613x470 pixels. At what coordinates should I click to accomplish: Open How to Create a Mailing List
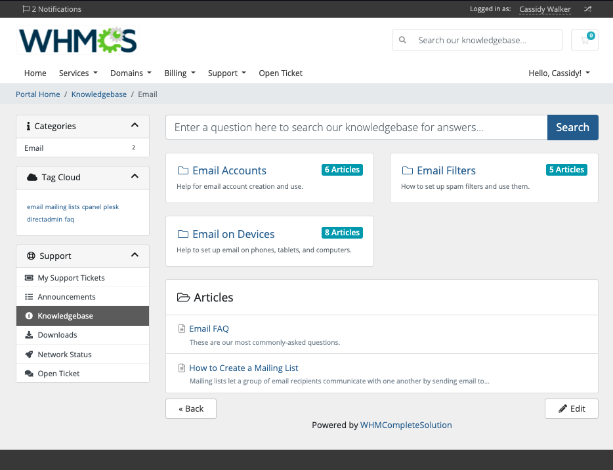point(243,368)
